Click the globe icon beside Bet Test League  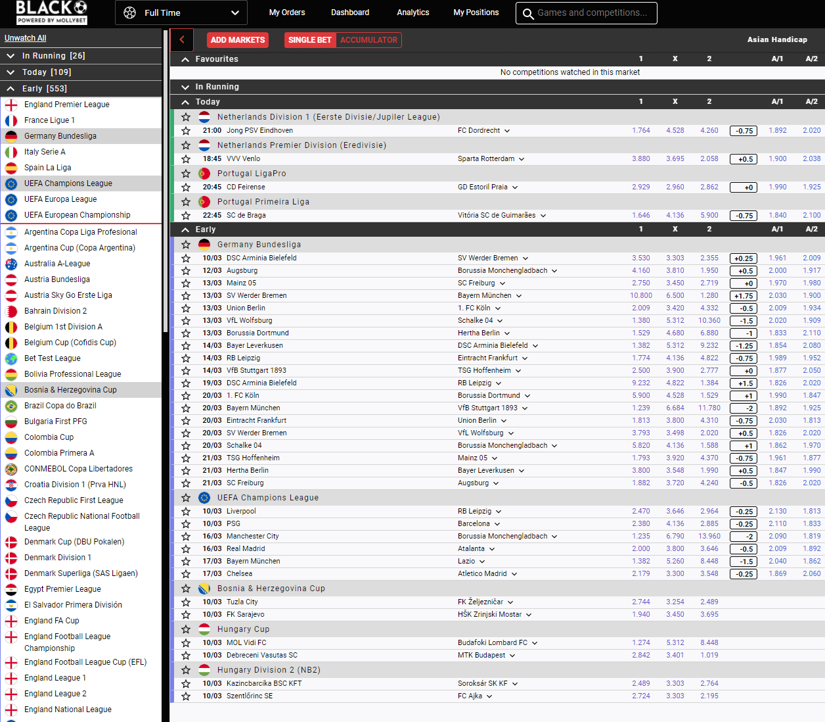click(x=11, y=358)
